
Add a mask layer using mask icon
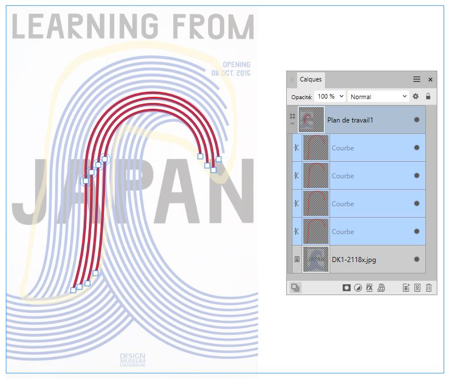pyautogui.click(x=346, y=288)
